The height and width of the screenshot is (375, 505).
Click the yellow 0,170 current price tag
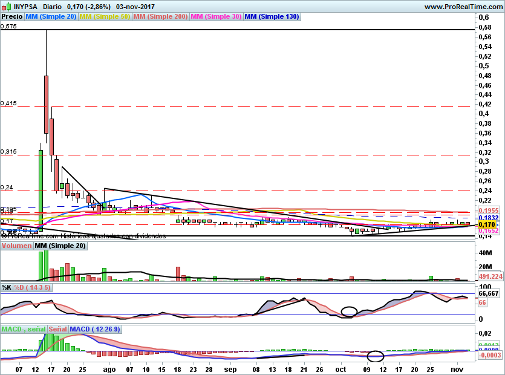(x=486, y=224)
